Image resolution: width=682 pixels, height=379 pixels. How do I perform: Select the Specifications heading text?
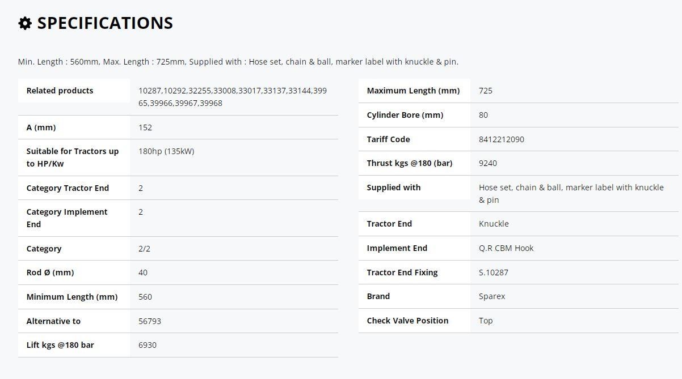click(x=105, y=23)
